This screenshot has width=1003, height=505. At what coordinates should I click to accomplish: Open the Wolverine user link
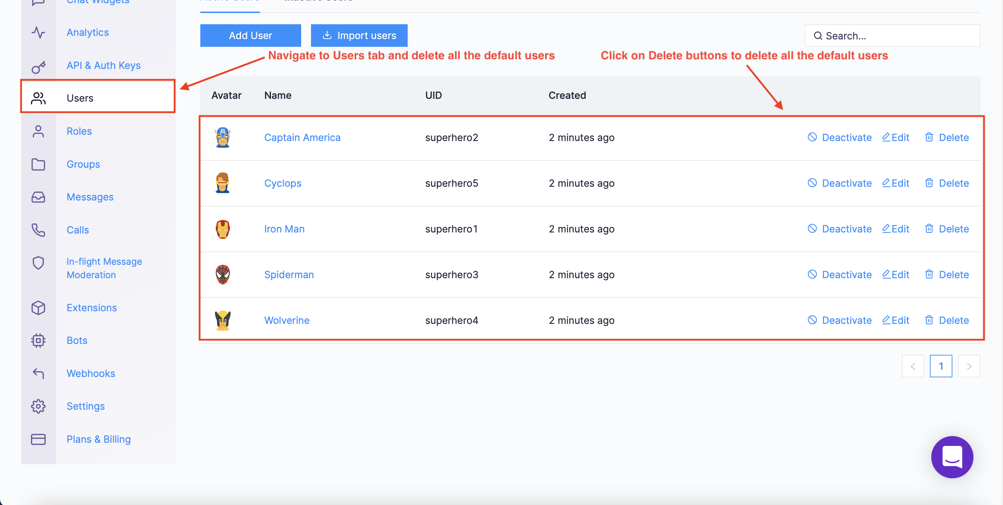[x=286, y=320]
